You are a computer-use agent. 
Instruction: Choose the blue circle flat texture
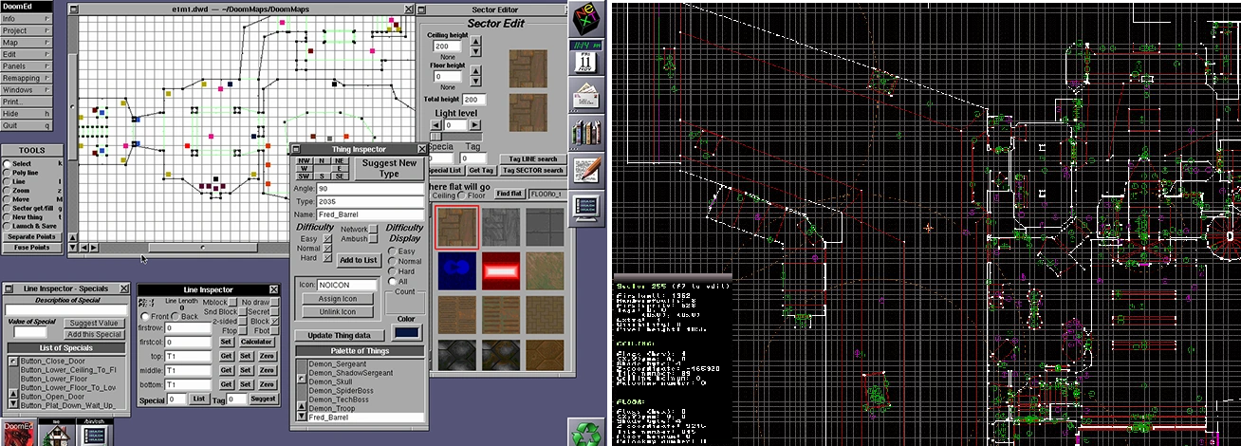[455, 270]
